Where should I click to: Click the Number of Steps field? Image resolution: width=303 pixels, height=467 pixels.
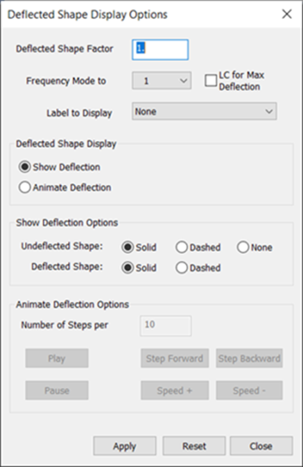[x=166, y=325]
